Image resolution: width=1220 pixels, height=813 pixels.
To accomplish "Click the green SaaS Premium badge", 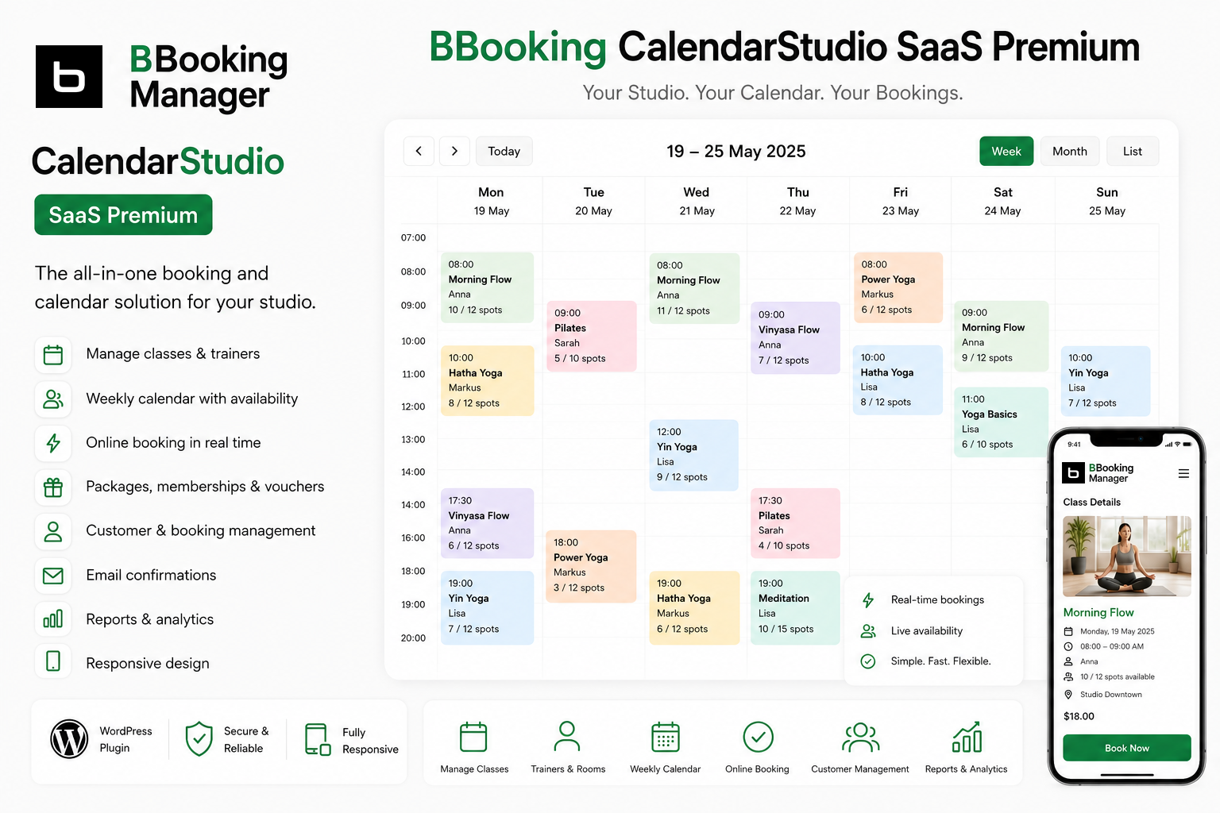I will coord(123,214).
